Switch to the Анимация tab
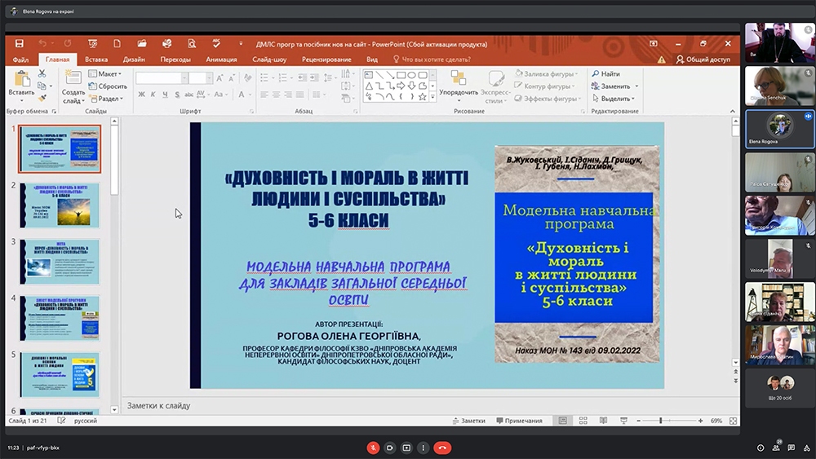 point(221,60)
